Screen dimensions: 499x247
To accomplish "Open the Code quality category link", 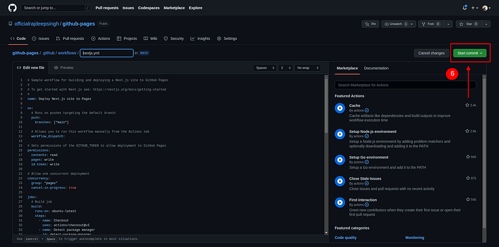I will [x=346, y=238].
